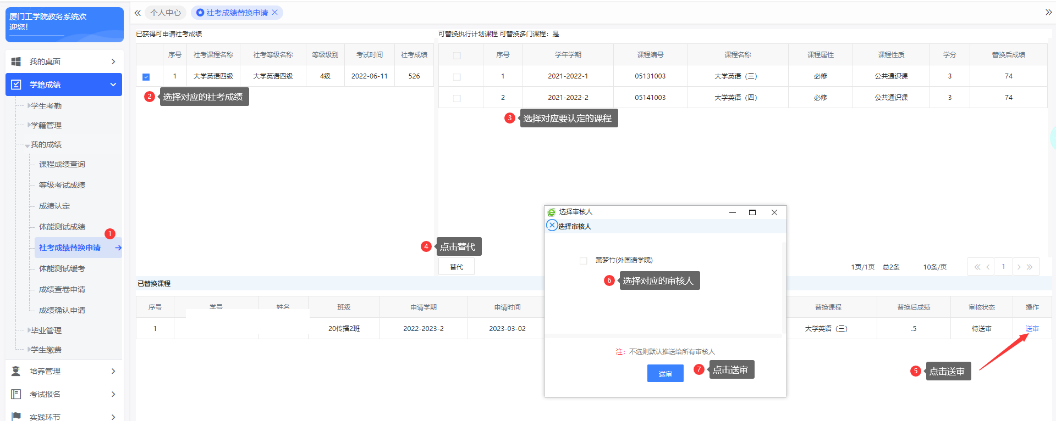1056x421 pixels.
Task: Click the 替代 button
Action: tap(457, 267)
